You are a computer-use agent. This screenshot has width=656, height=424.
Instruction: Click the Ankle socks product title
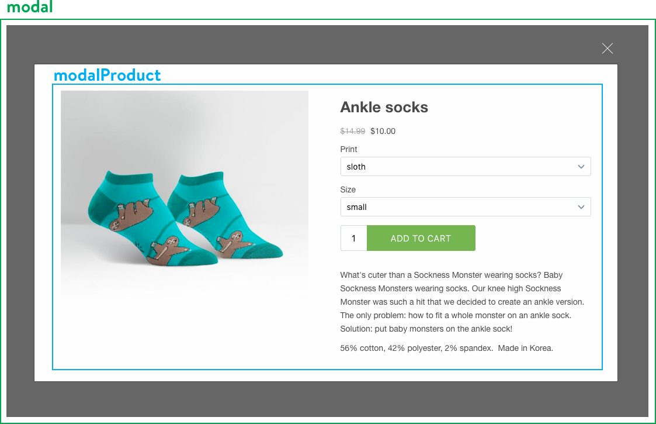coord(384,108)
